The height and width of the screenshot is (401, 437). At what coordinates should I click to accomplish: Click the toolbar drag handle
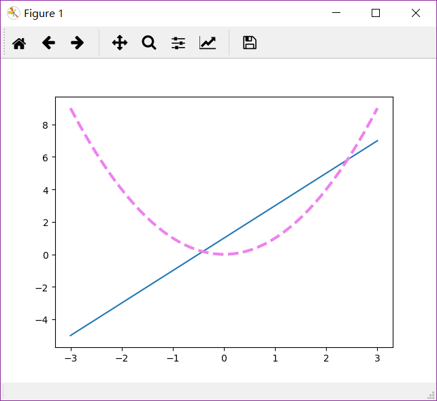[x=4, y=43]
